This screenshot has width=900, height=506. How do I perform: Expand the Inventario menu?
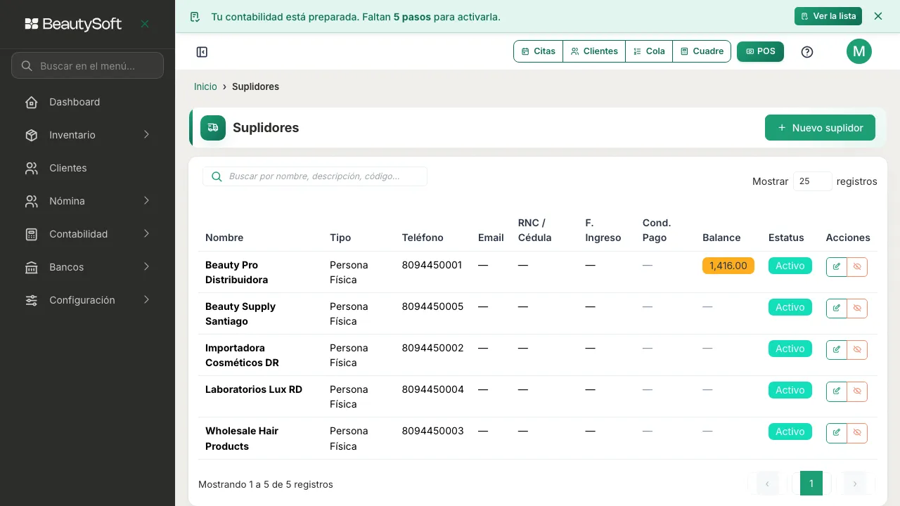pos(87,135)
